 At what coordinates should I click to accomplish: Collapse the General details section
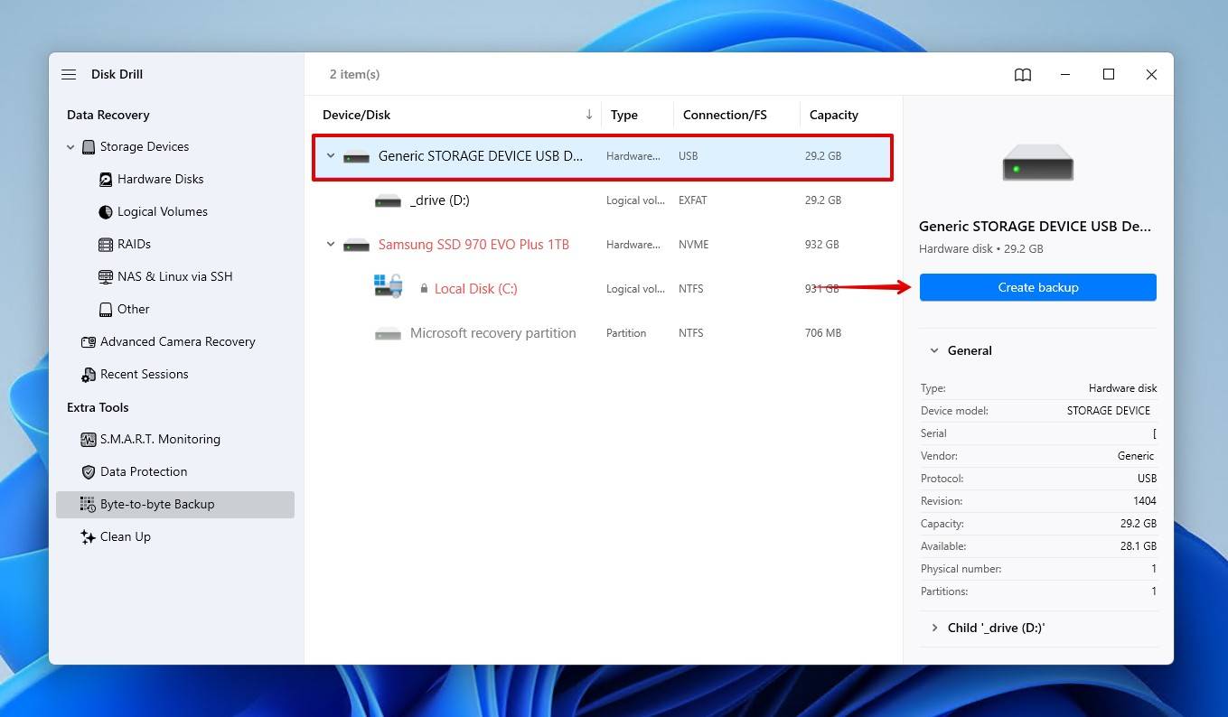click(x=933, y=350)
